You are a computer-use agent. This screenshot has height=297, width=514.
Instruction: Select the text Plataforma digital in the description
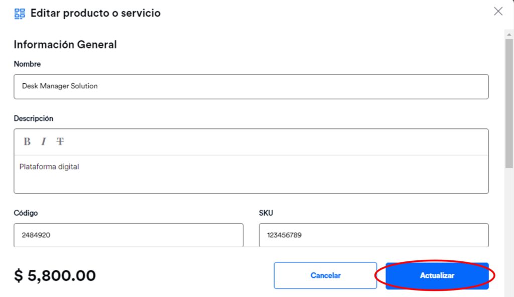(x=48, y=167)
